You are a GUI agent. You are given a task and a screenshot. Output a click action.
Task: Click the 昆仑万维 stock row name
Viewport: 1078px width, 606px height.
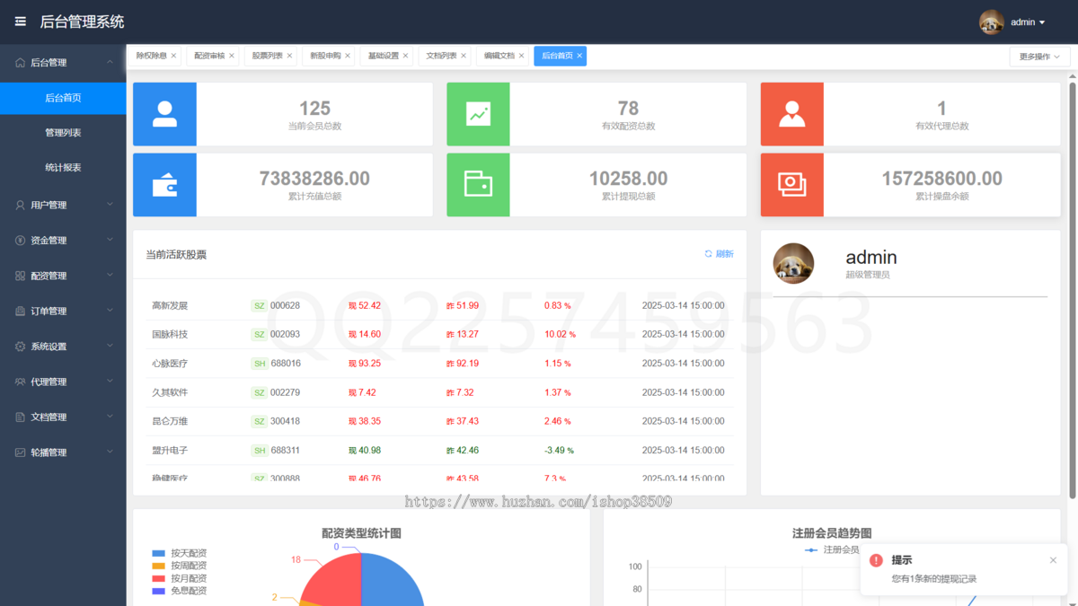[170, 421]
